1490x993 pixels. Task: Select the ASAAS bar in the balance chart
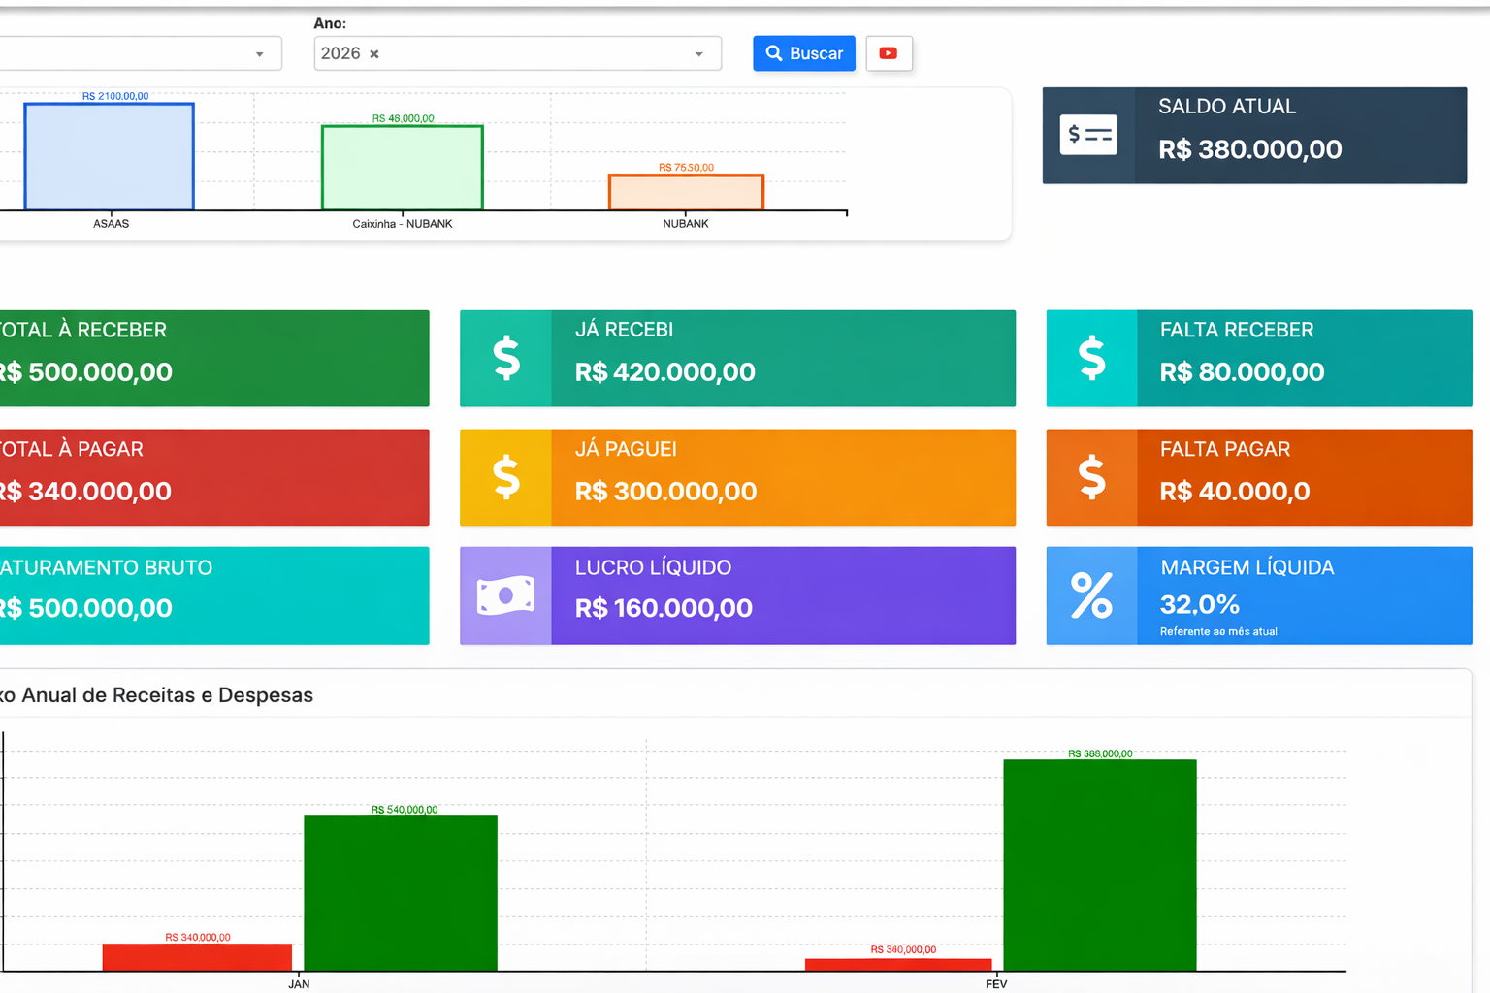pos(108,155)
